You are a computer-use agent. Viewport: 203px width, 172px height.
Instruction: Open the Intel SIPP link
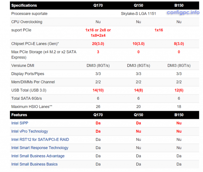[20, 123]
